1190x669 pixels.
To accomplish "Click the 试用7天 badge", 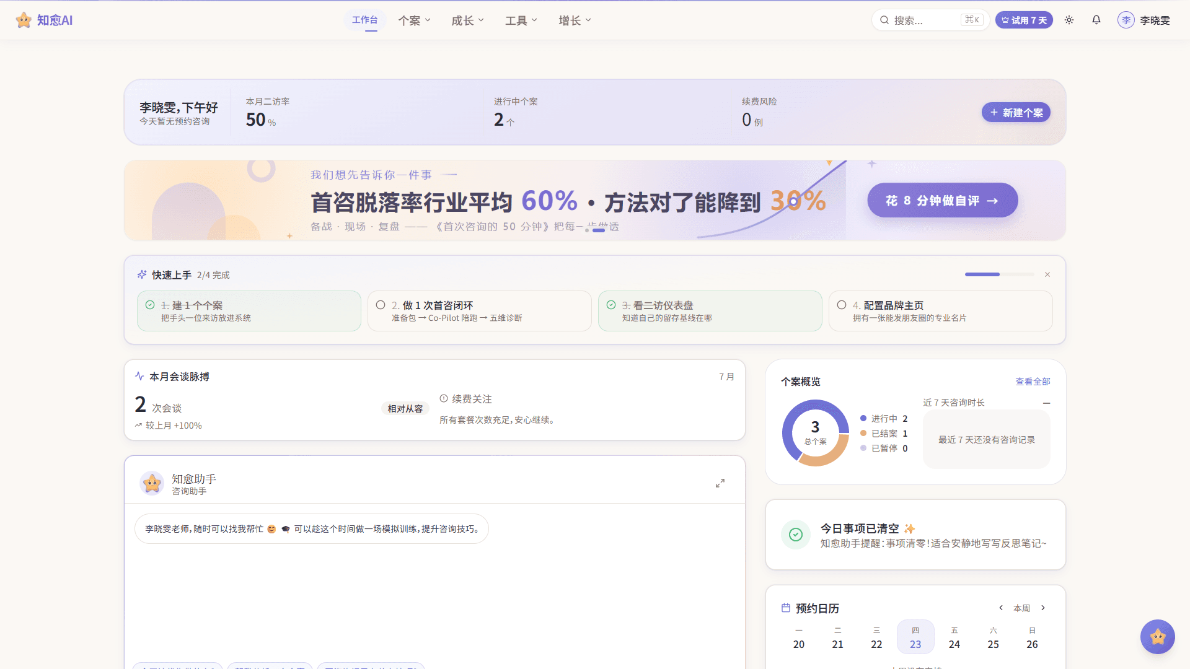I will [x=1024, y=20].
